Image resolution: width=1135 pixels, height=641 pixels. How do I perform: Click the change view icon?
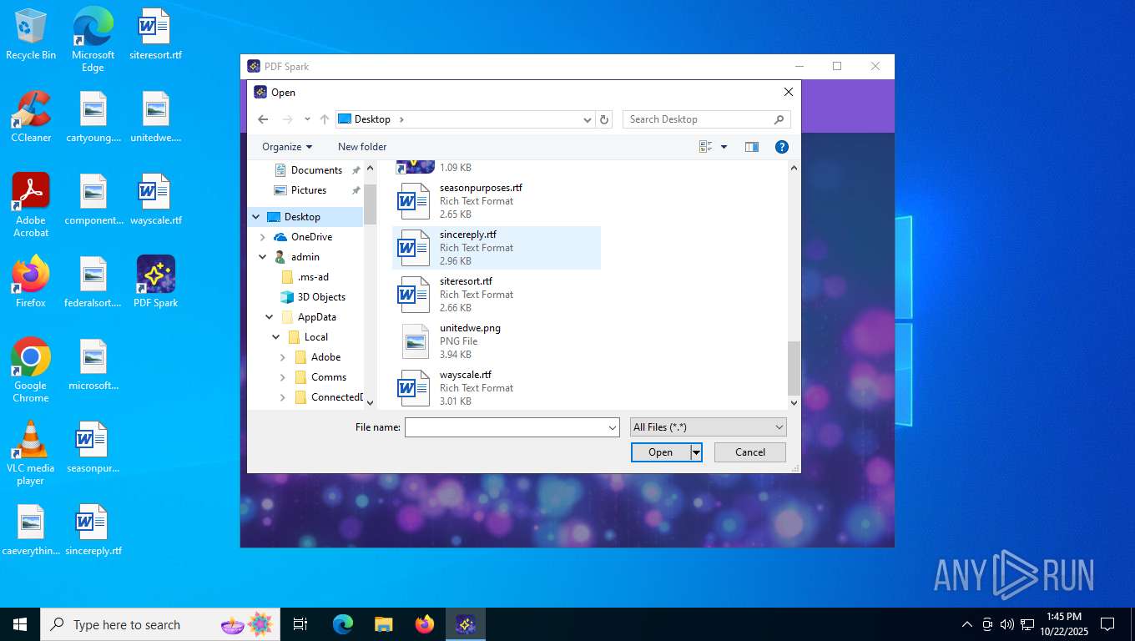[x=706, y=147]
